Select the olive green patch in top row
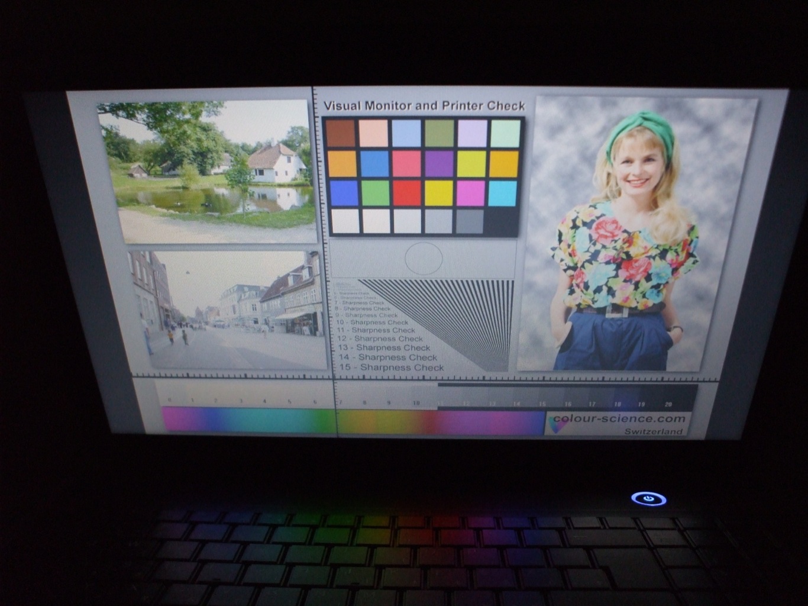 [439, 133]
